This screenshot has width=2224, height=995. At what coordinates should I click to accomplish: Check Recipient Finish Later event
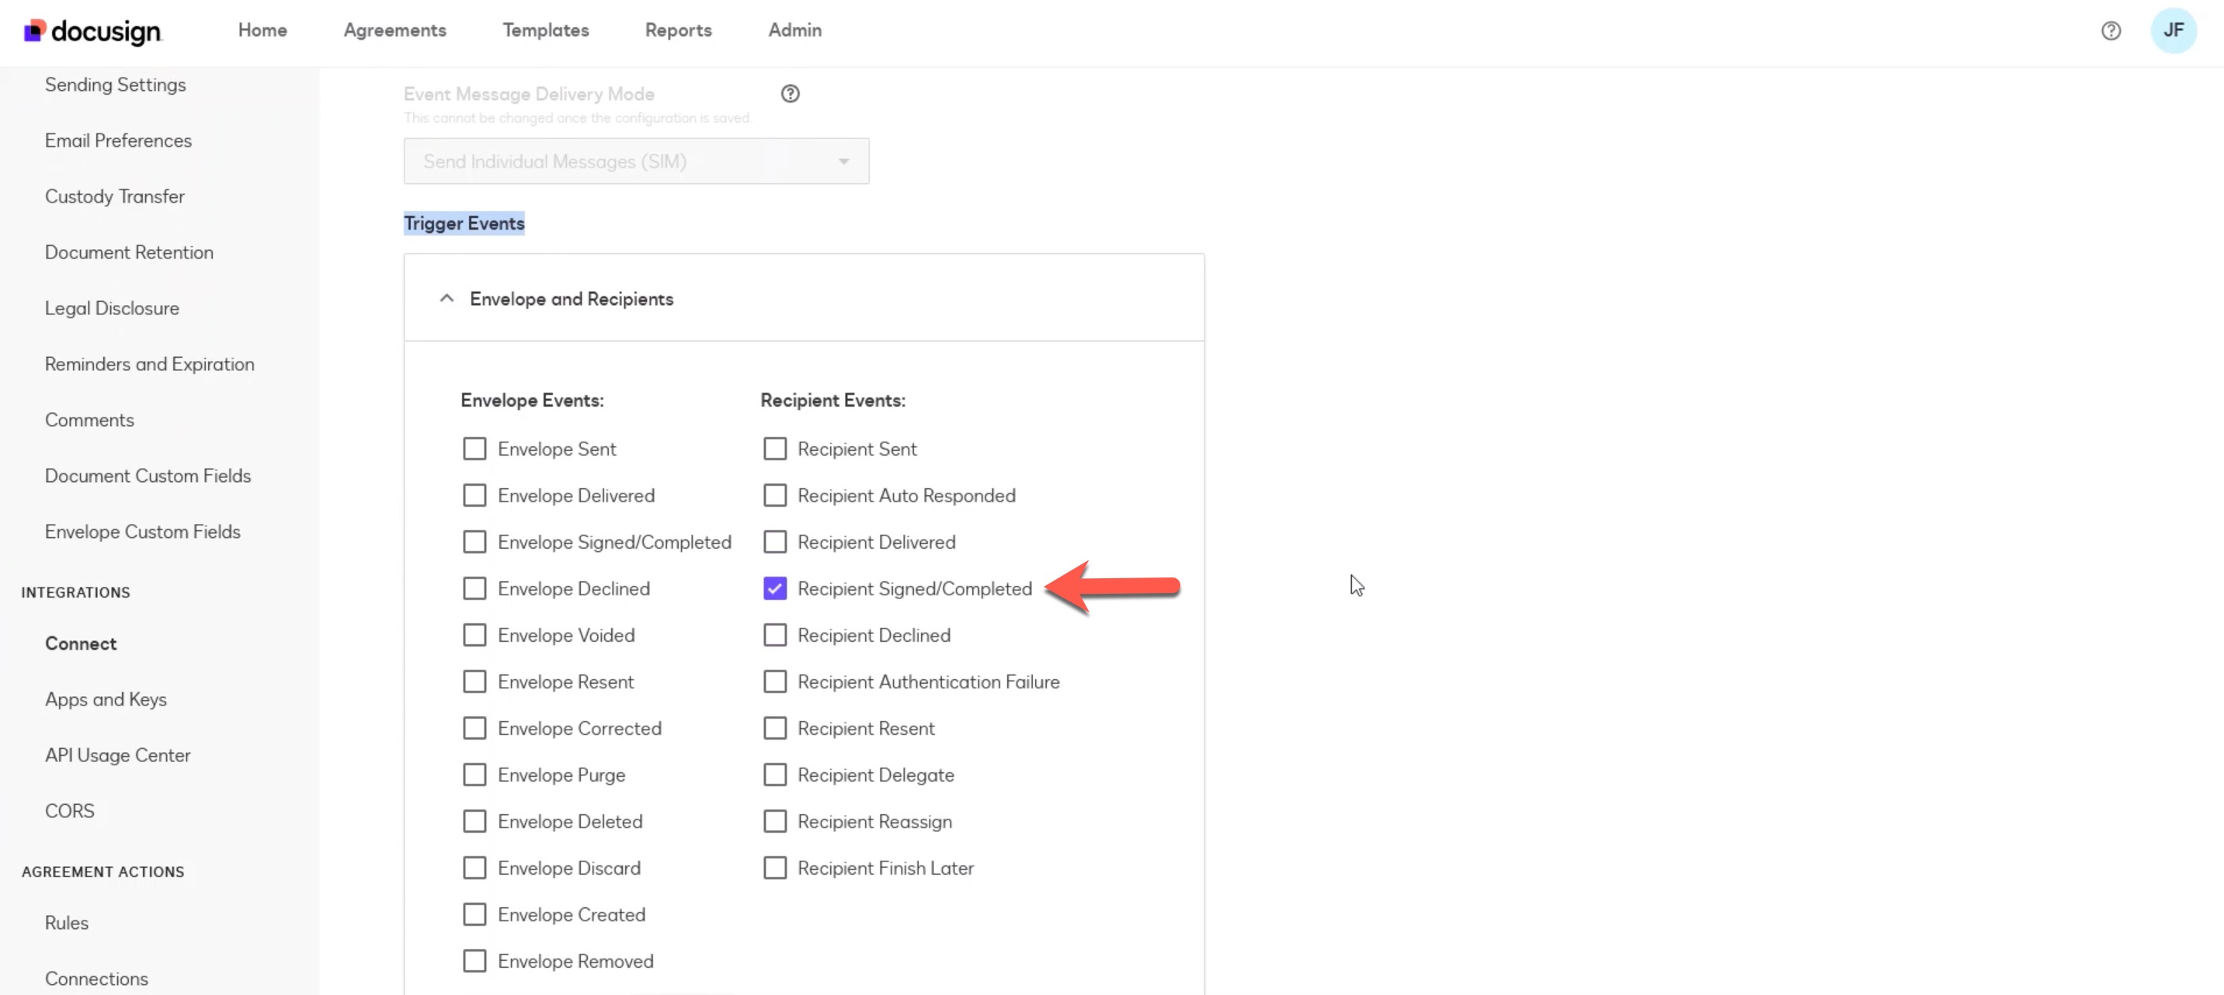tap(774, 868)
